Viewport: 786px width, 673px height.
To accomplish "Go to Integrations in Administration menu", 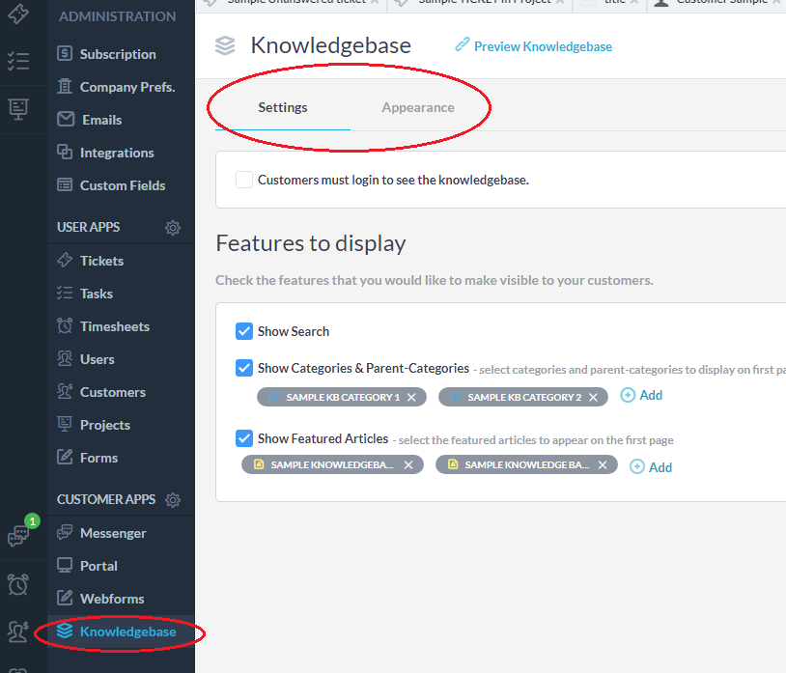I will point(116,153).
